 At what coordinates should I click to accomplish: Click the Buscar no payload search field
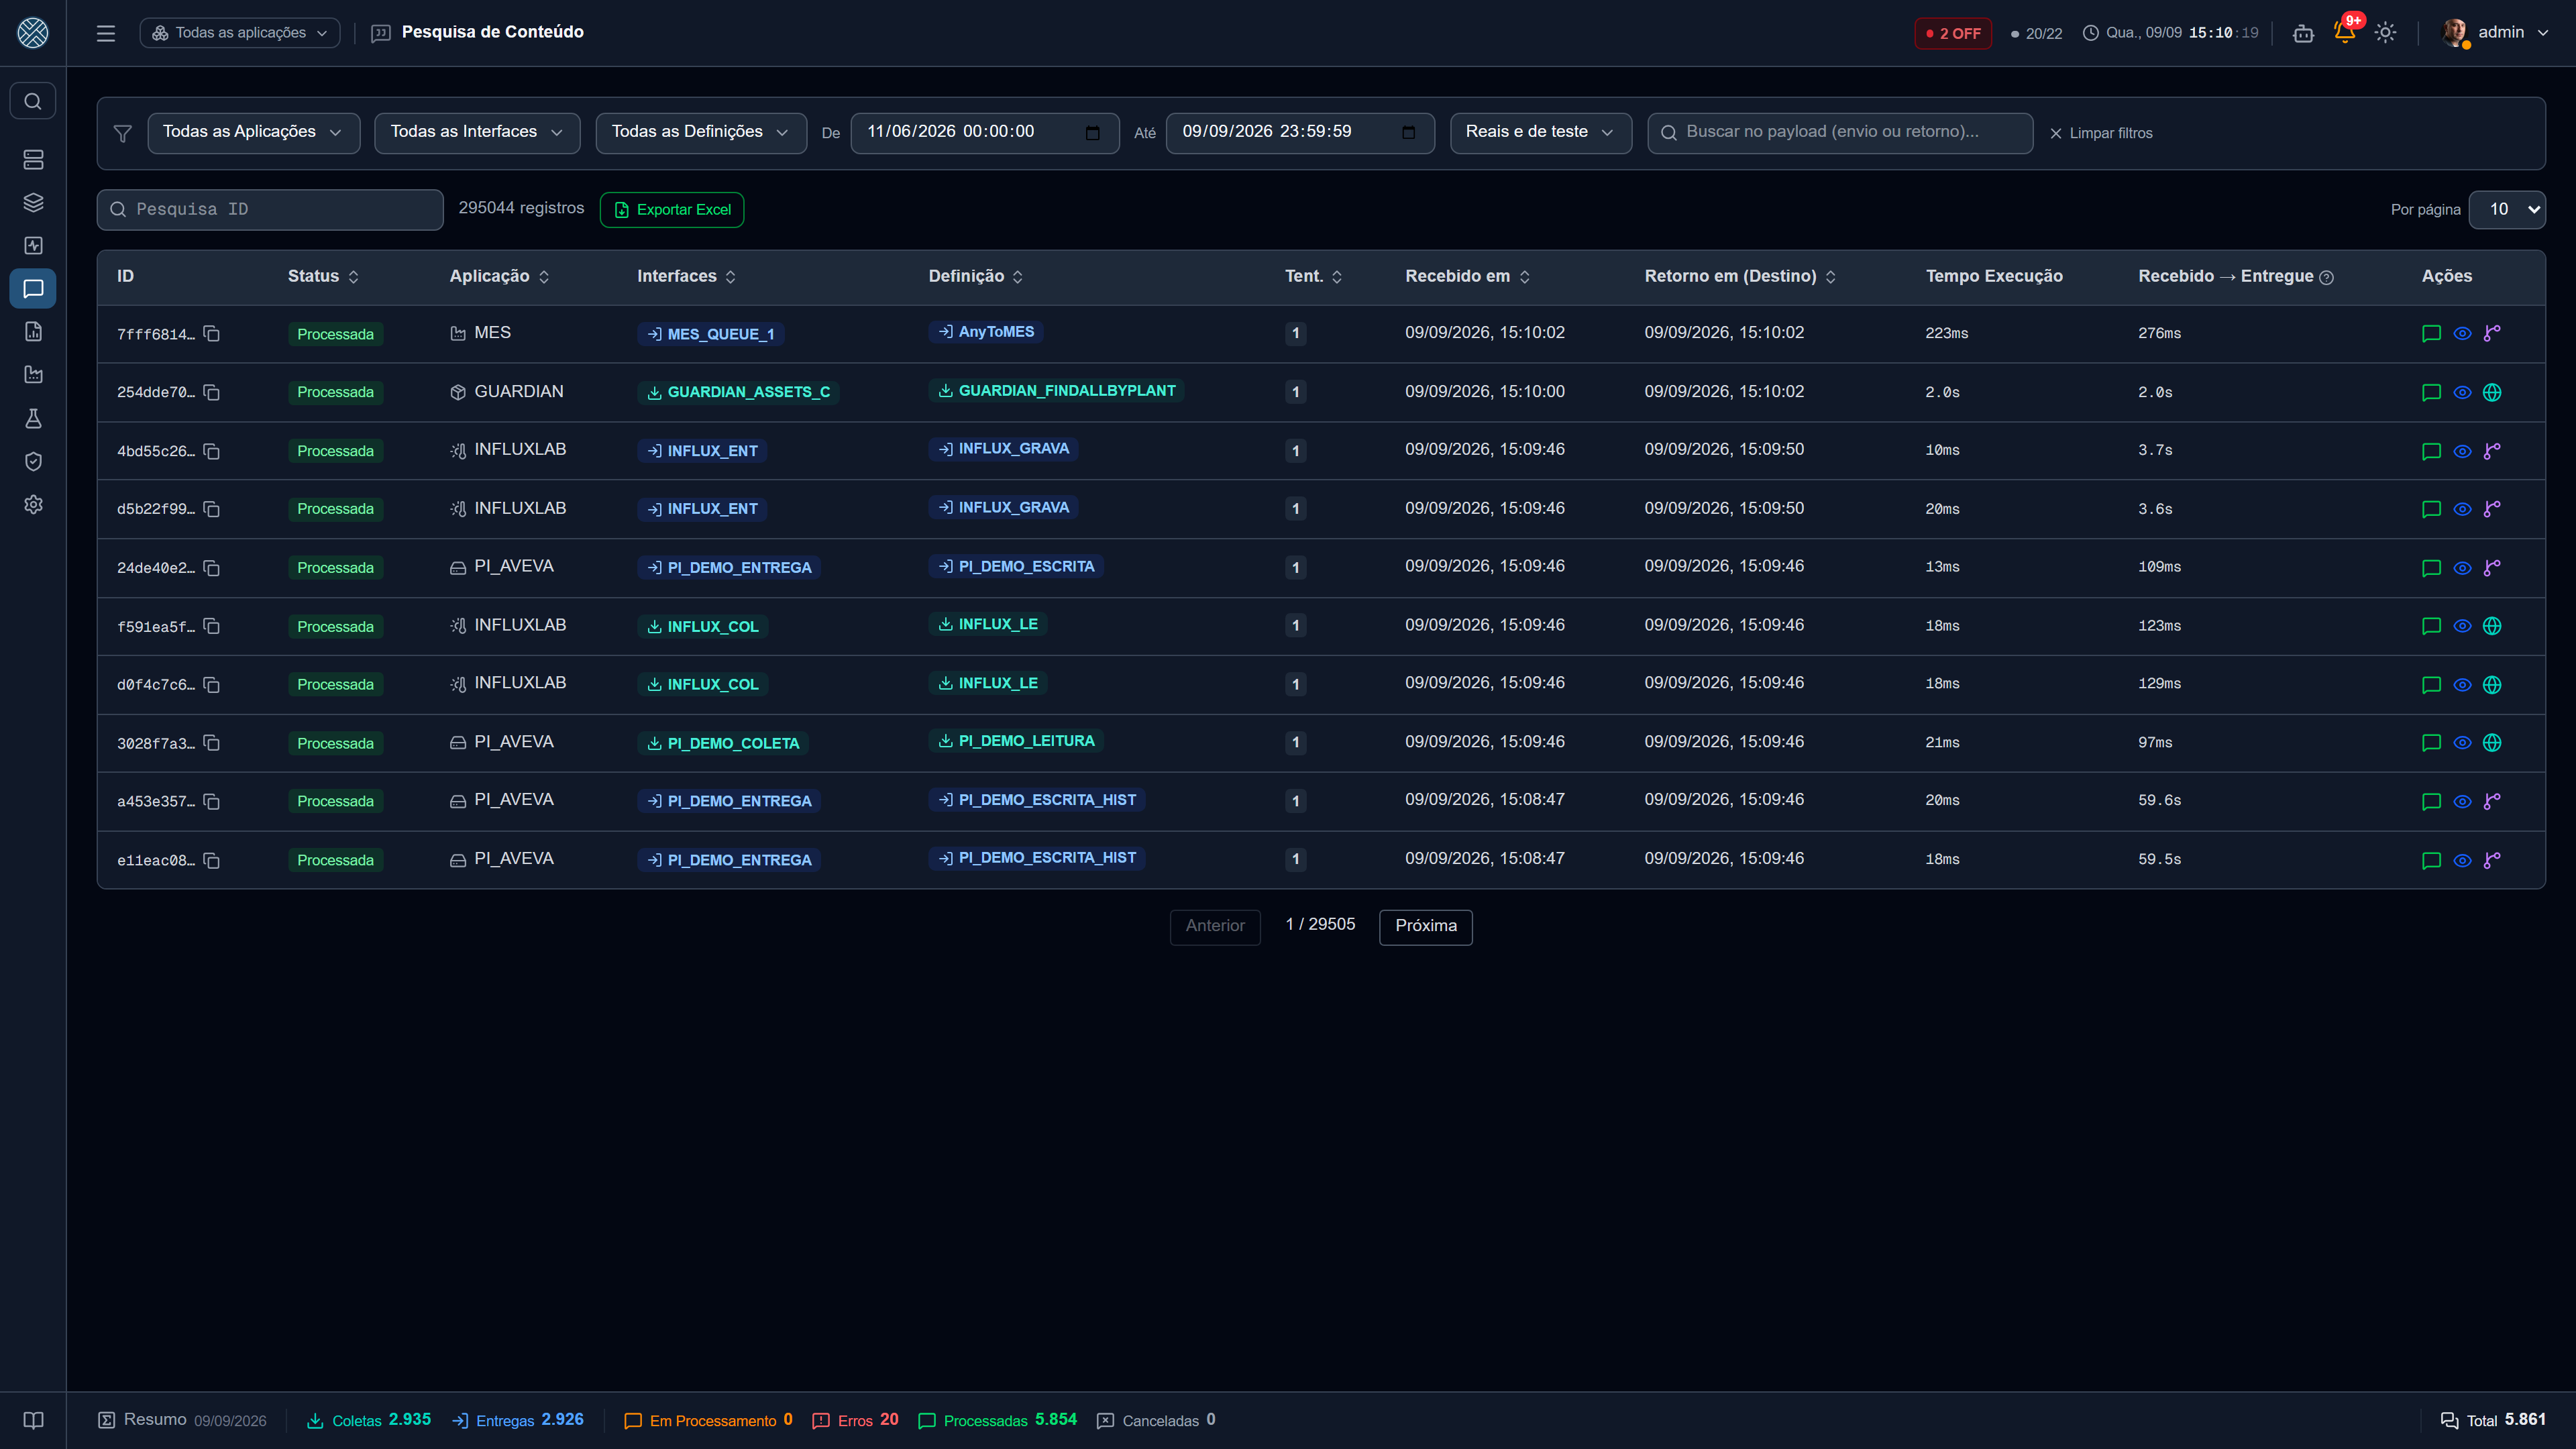click(1840, 132)
